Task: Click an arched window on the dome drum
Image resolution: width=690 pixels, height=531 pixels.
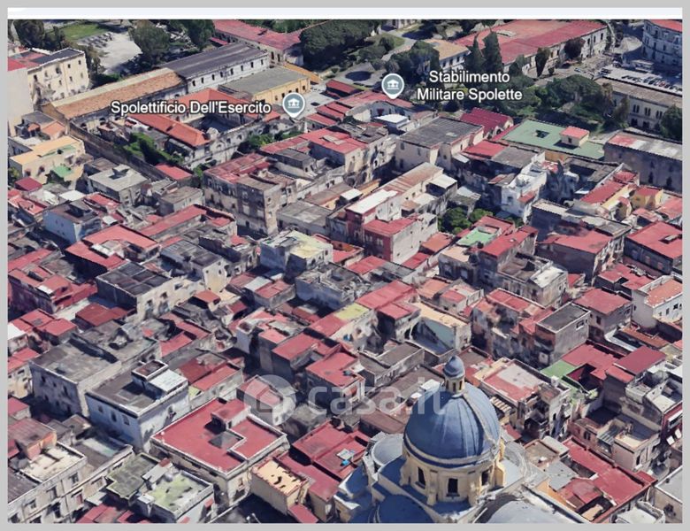Action: (452, 486)
